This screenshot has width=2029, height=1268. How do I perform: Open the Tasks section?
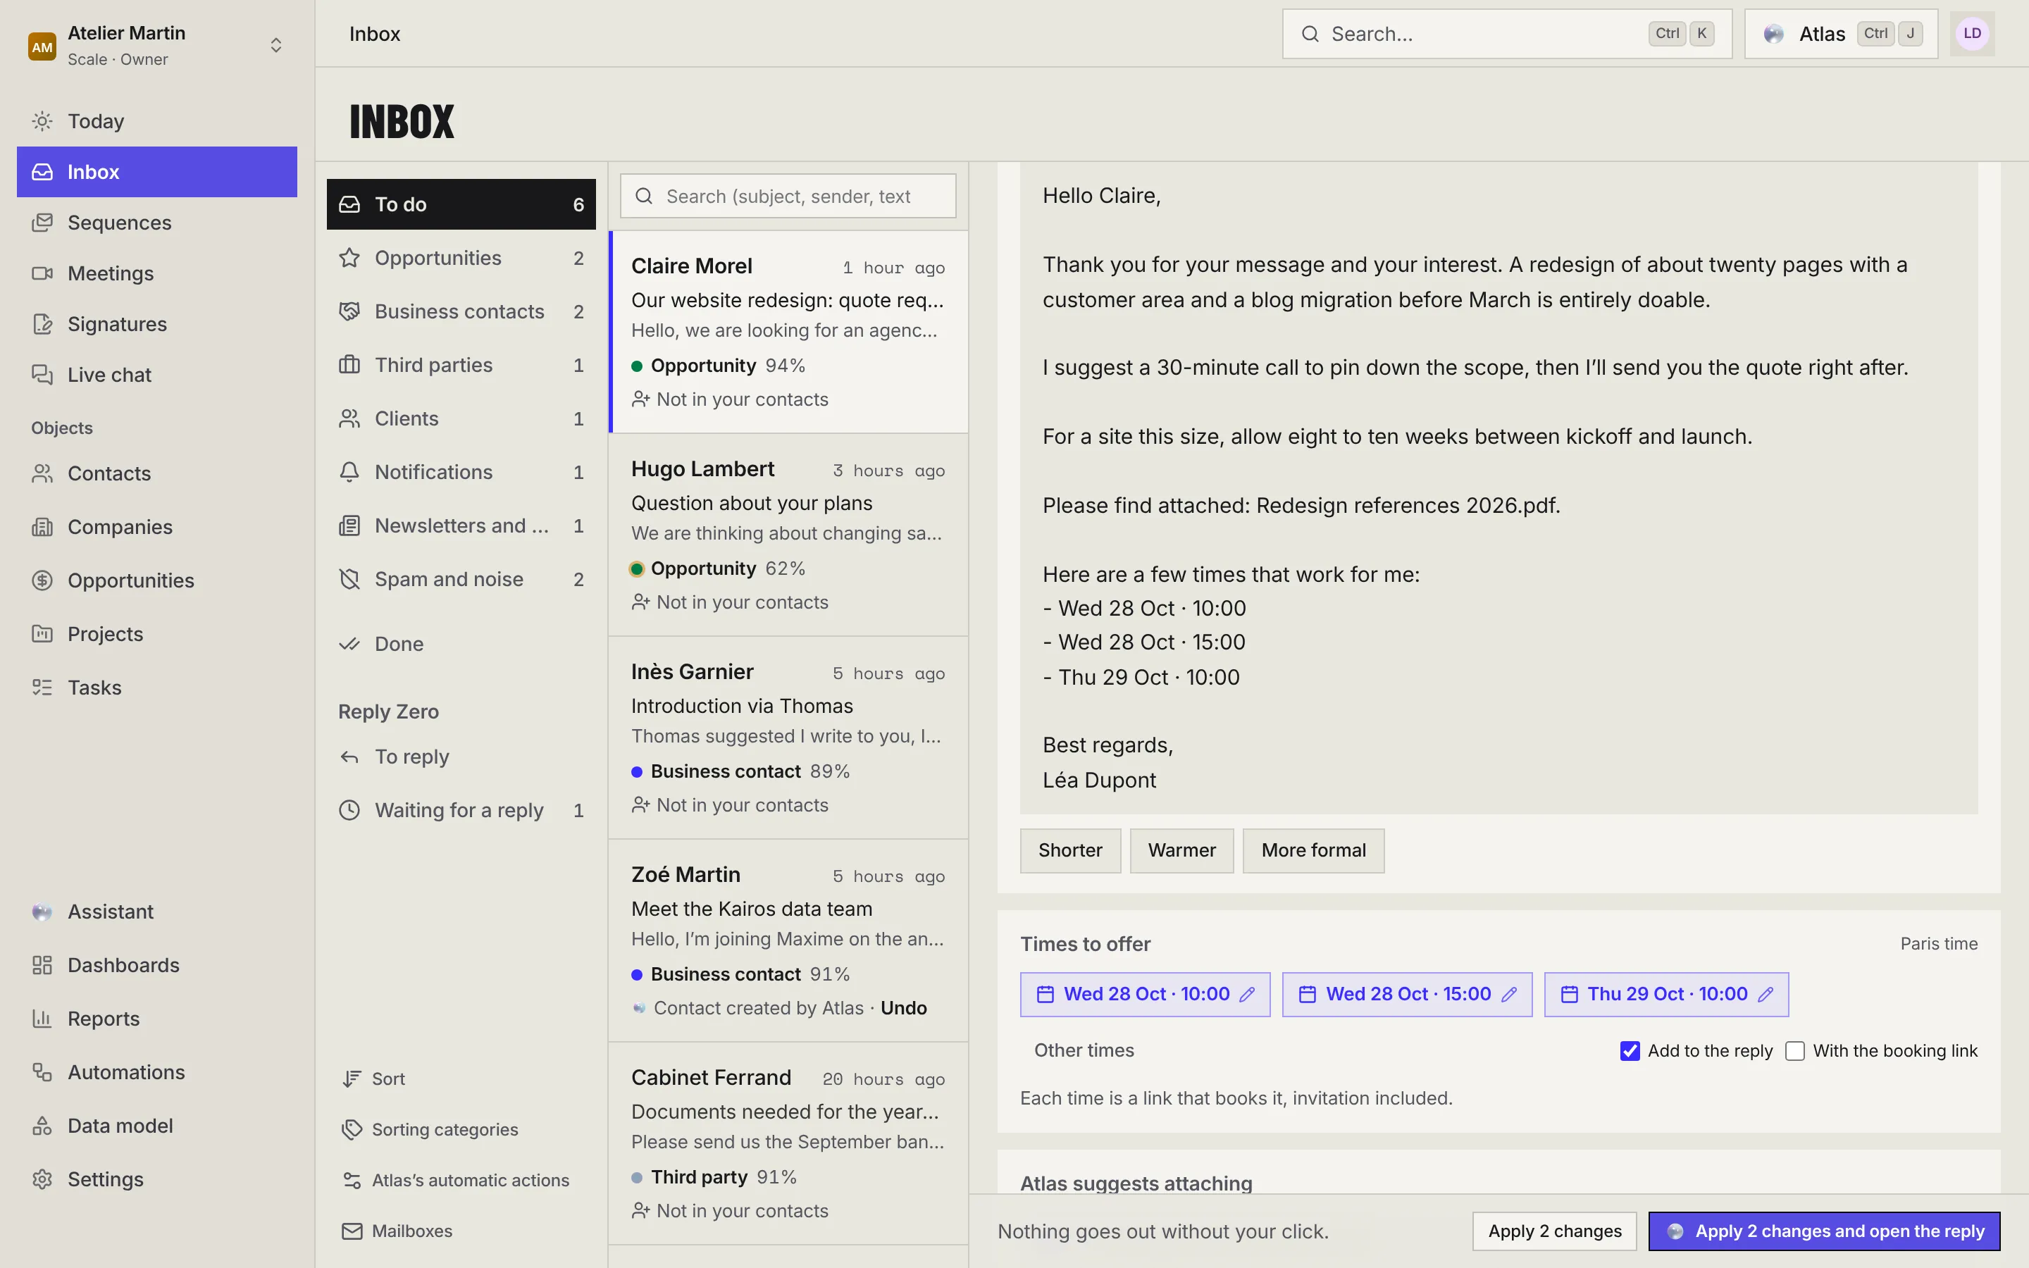(157, 688)
